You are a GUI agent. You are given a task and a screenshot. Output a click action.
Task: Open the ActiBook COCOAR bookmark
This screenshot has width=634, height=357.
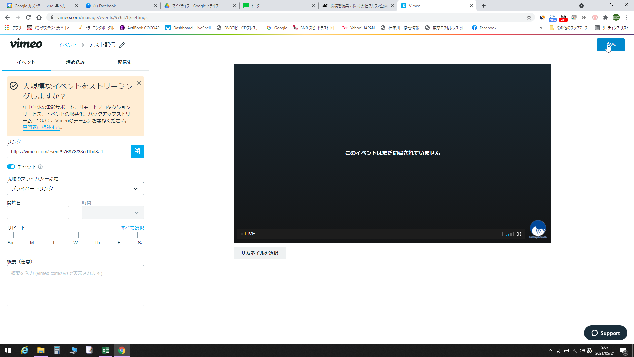click(140, 28)
